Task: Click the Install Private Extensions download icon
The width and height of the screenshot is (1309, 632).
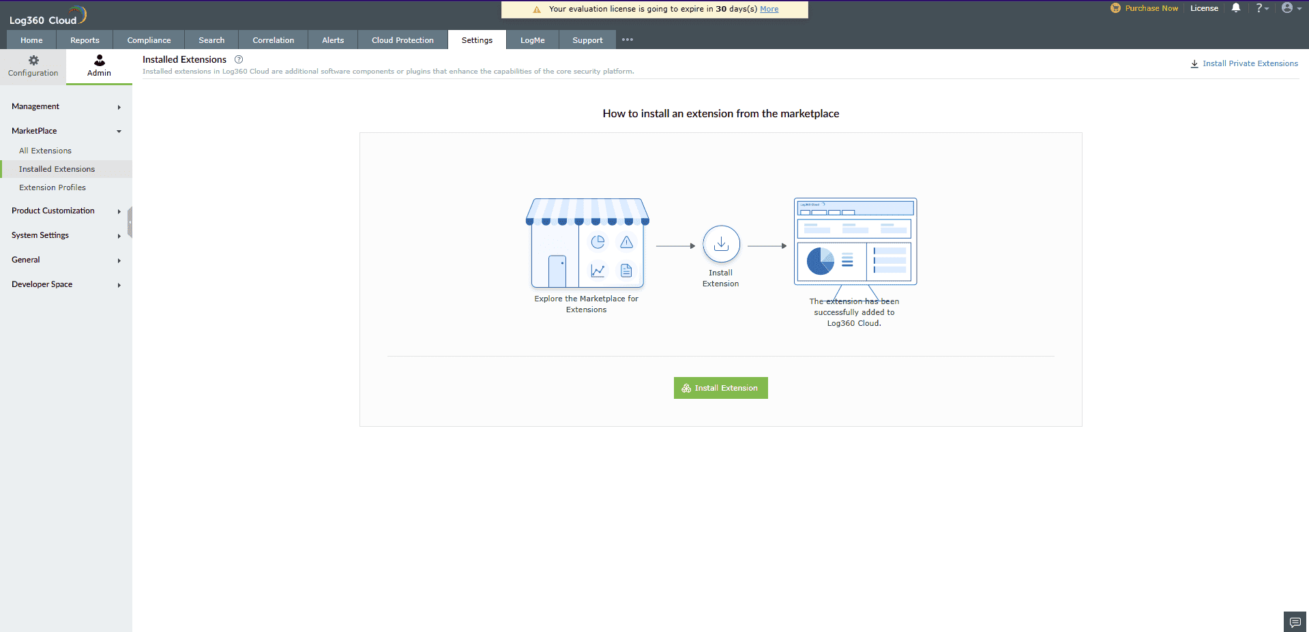Action: click(1194, 63)
